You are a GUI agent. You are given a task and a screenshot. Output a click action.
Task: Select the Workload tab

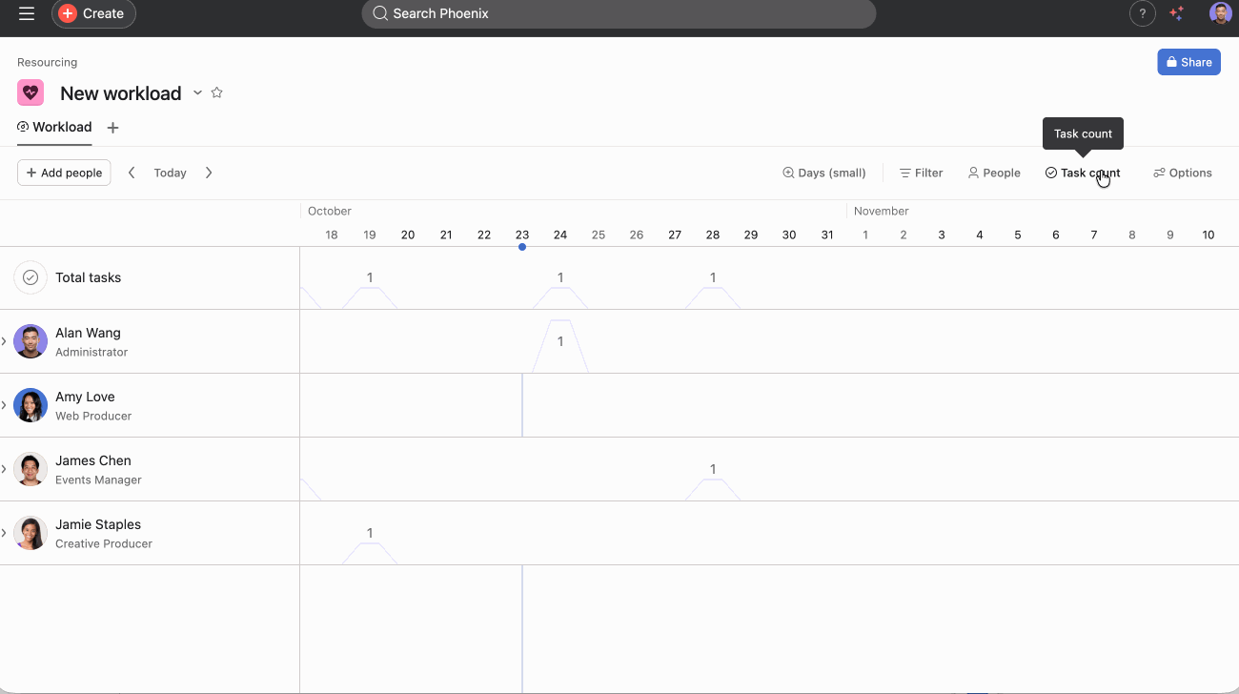coord(54,128)
